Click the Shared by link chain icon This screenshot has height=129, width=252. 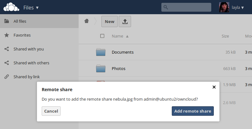click(6, 77)
